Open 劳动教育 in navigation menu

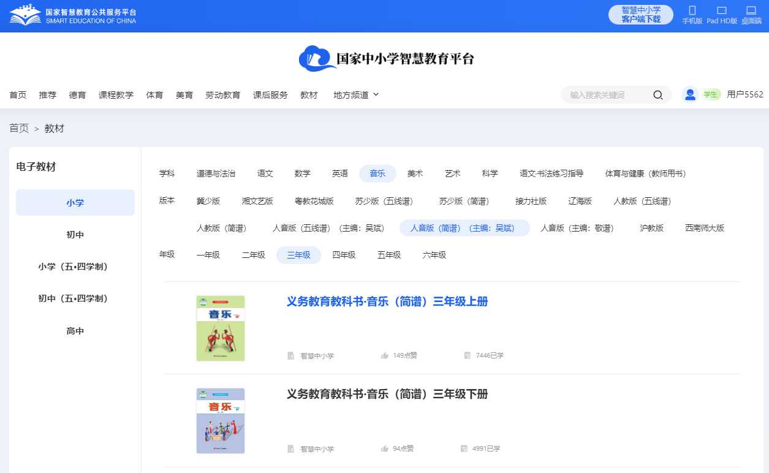(222, 95)
